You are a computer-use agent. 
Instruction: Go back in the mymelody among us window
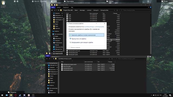click(x=47, y=59)
